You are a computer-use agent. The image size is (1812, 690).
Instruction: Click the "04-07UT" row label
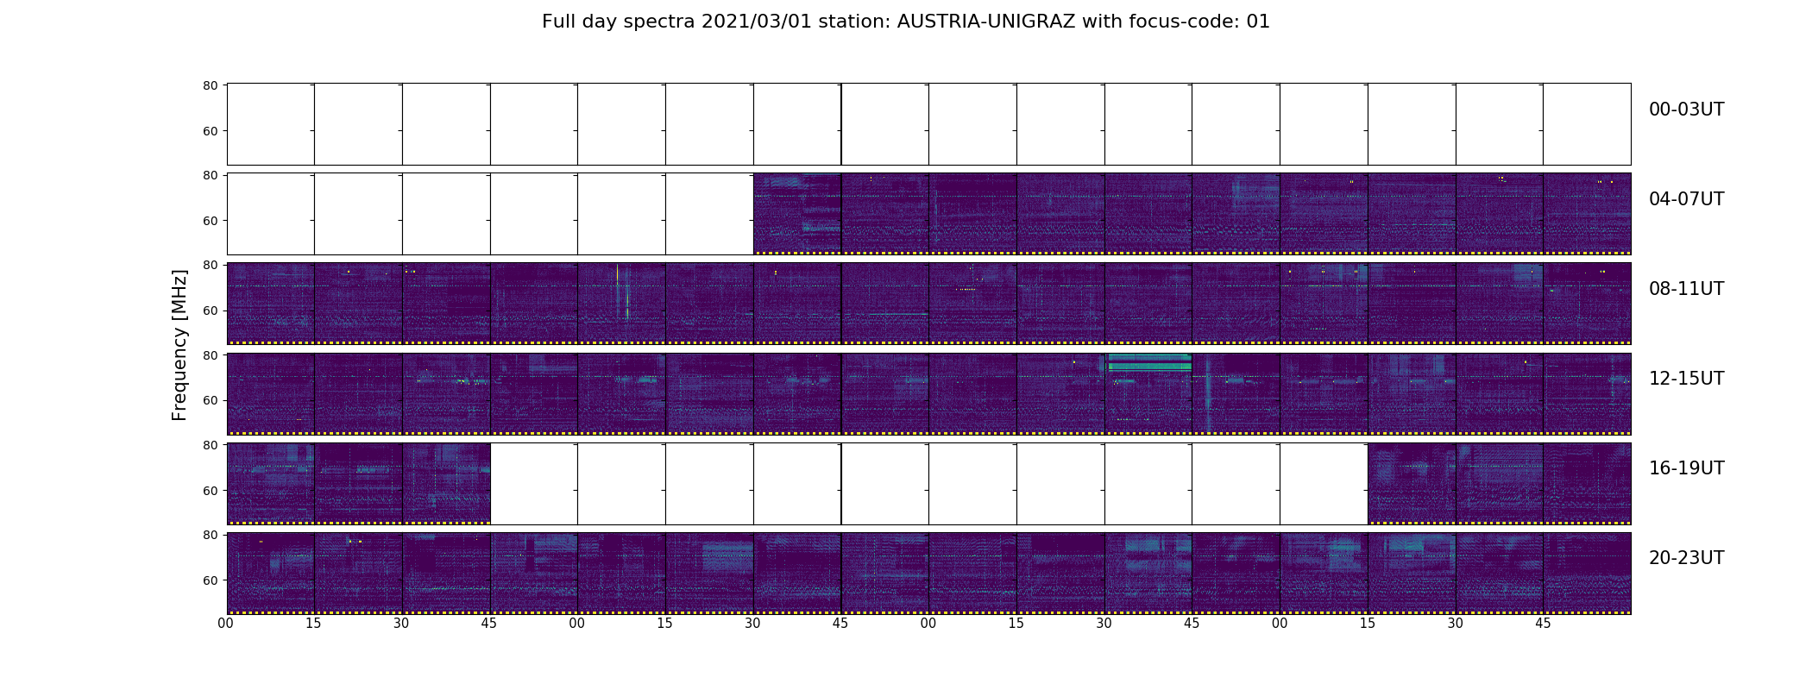[x=1686, y=199]
